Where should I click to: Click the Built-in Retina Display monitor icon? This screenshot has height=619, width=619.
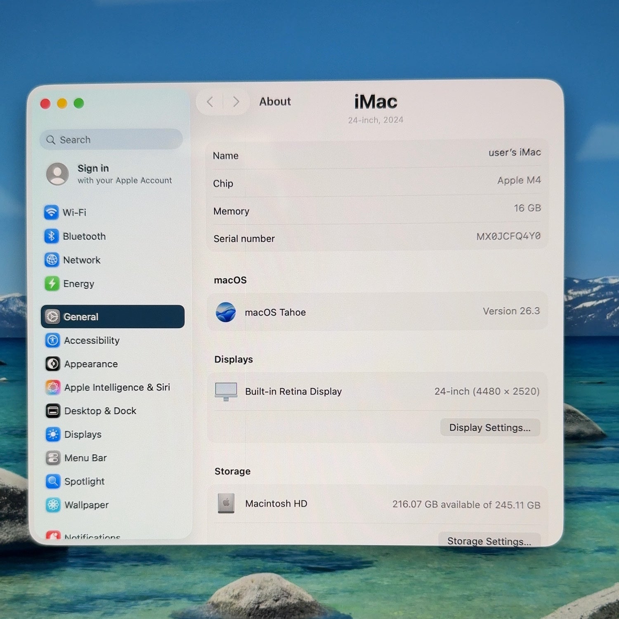pyautogui.click(x=226, y=392)
